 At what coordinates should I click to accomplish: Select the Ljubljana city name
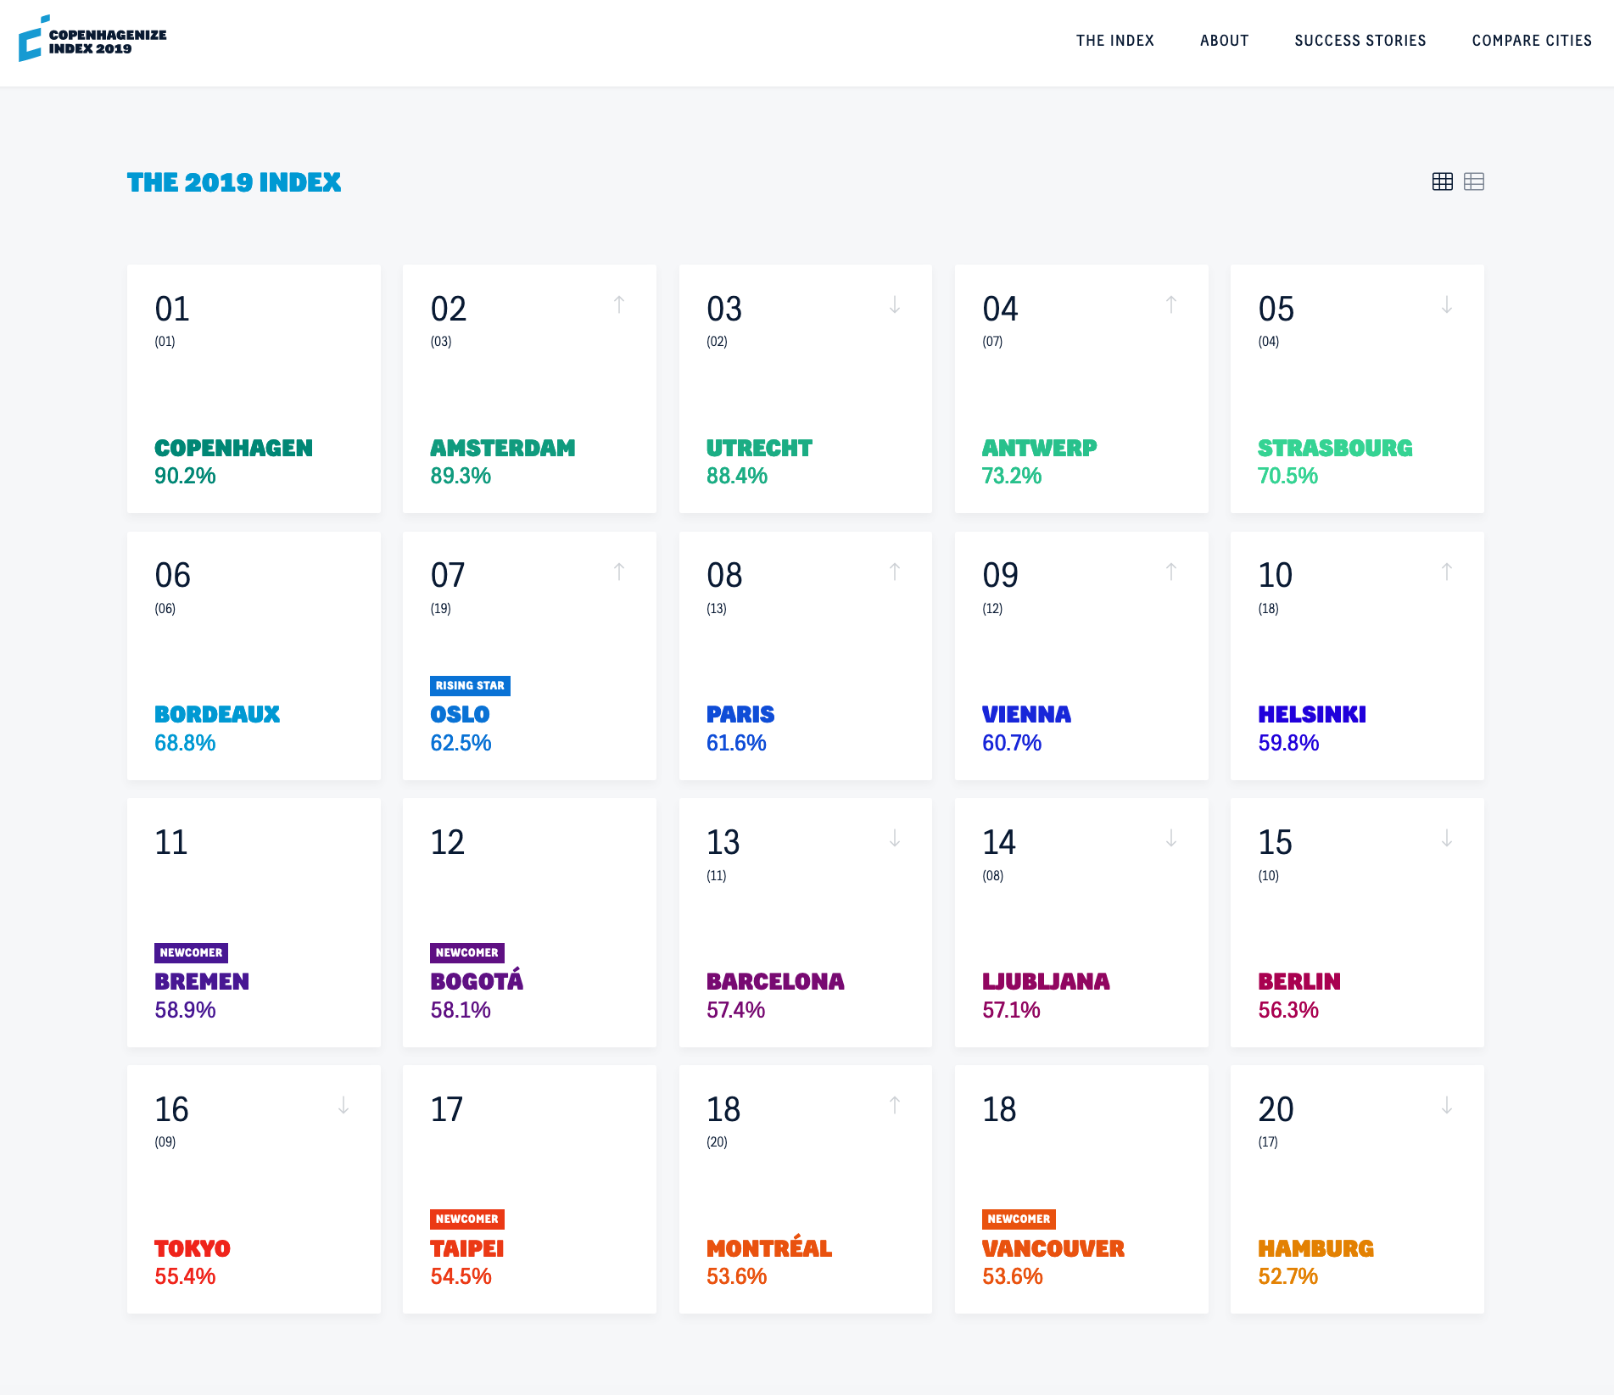[x=1046, y=981]
